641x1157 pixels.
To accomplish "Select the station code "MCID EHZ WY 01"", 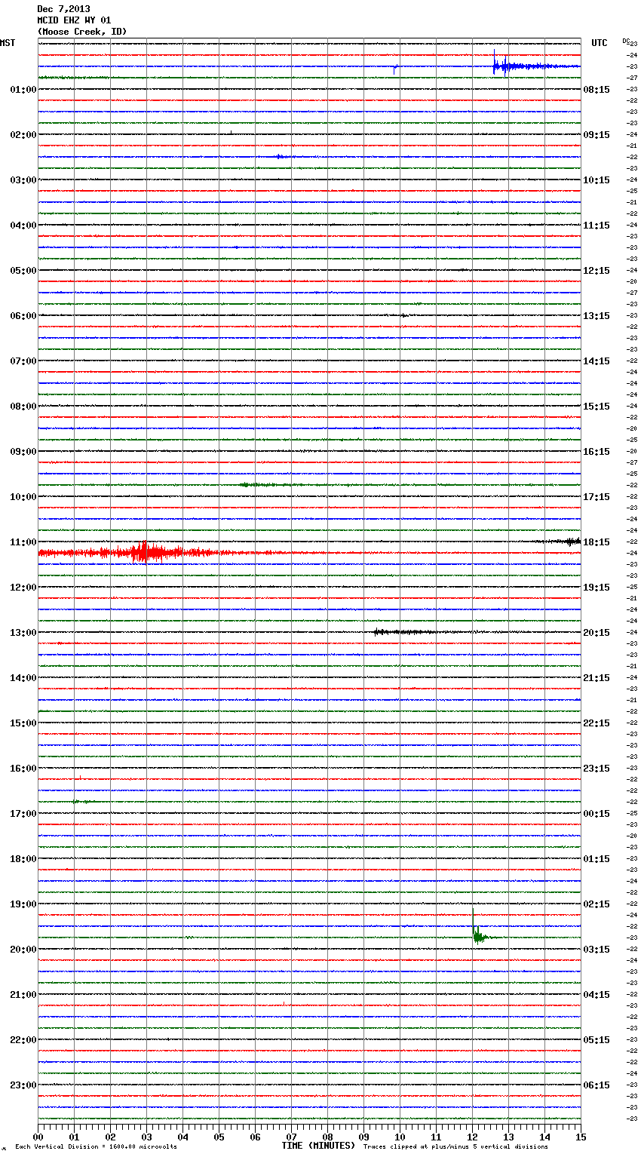I will coord(74,20).
